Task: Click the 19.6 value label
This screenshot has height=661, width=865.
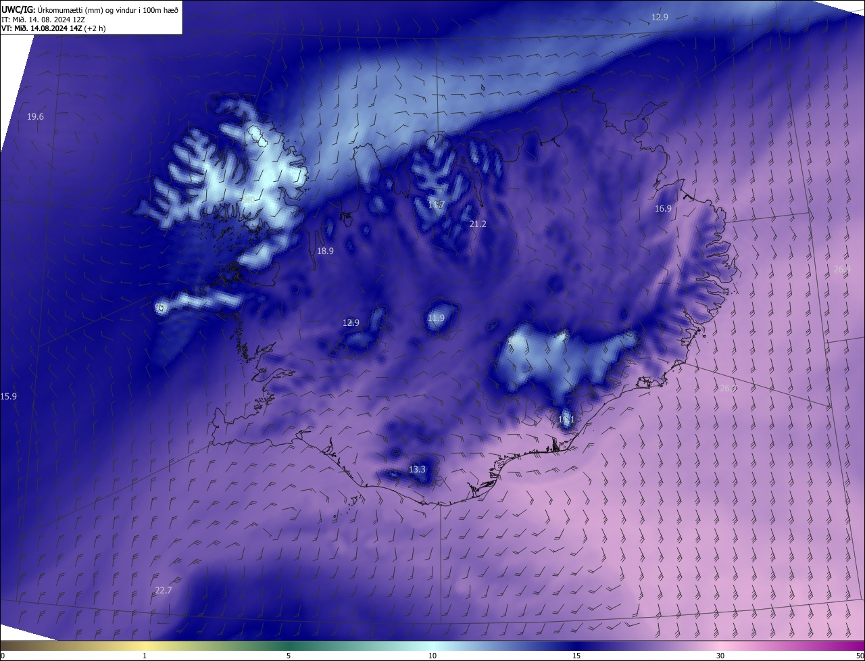Action: click(35, 117)
